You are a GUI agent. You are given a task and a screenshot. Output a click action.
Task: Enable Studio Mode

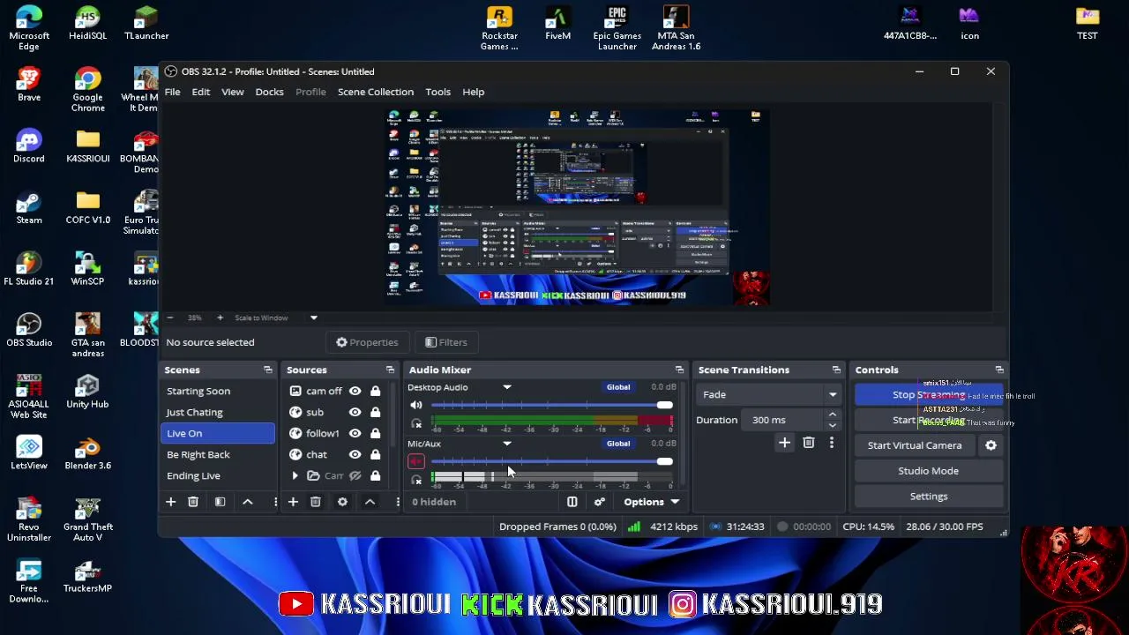click(x=928, y=471)
